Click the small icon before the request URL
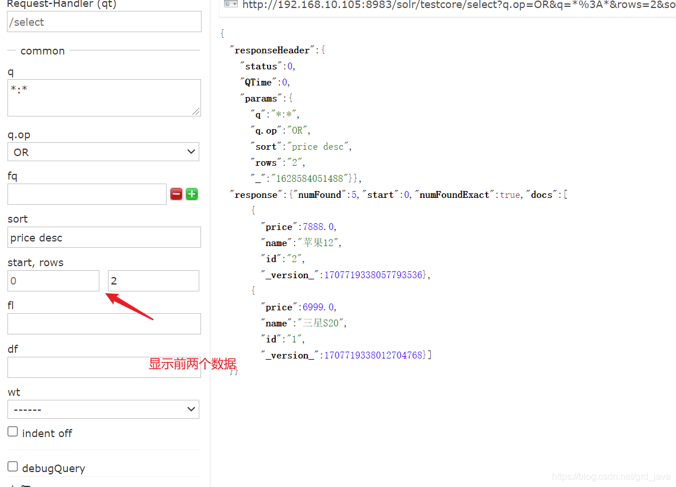The image size is (676, 487). (231, 5)
